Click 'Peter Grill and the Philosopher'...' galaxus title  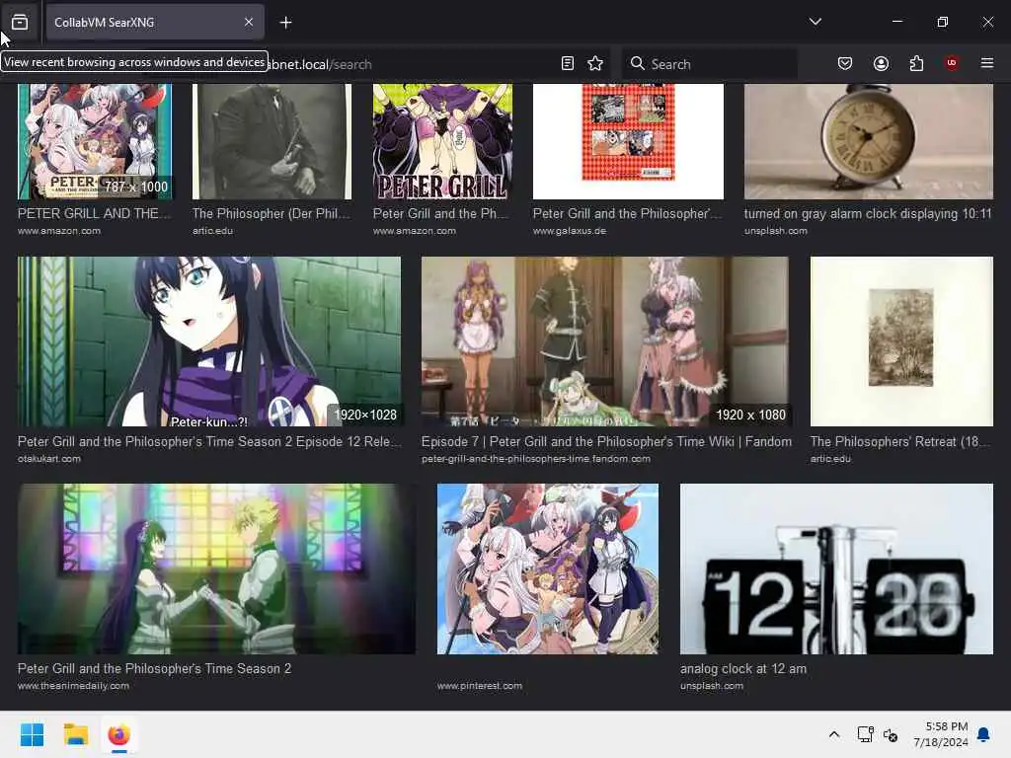tap(627, 213)
